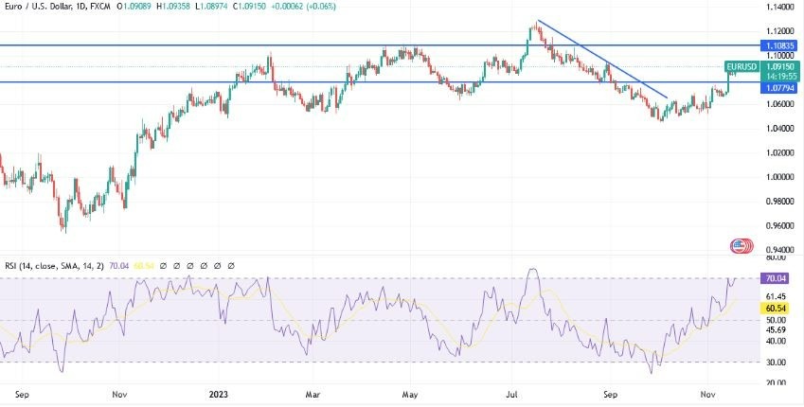Click the 50.00 RSI axis label
This screenshot has width=804, height=407.
776,320
